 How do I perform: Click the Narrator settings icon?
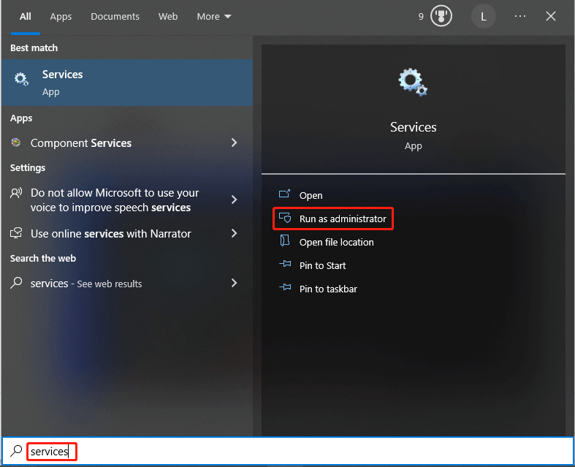tap(16, 233)
